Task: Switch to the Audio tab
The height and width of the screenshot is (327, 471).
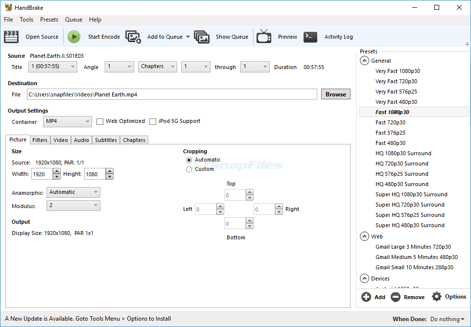Action: 81,140
